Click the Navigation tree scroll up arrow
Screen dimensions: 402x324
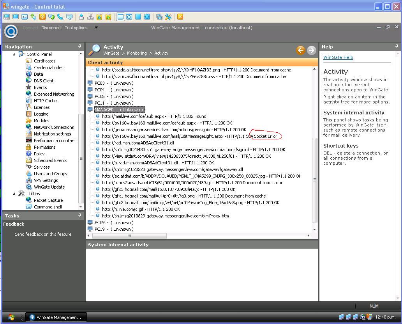pyautogui.click(x=81, y=54)
